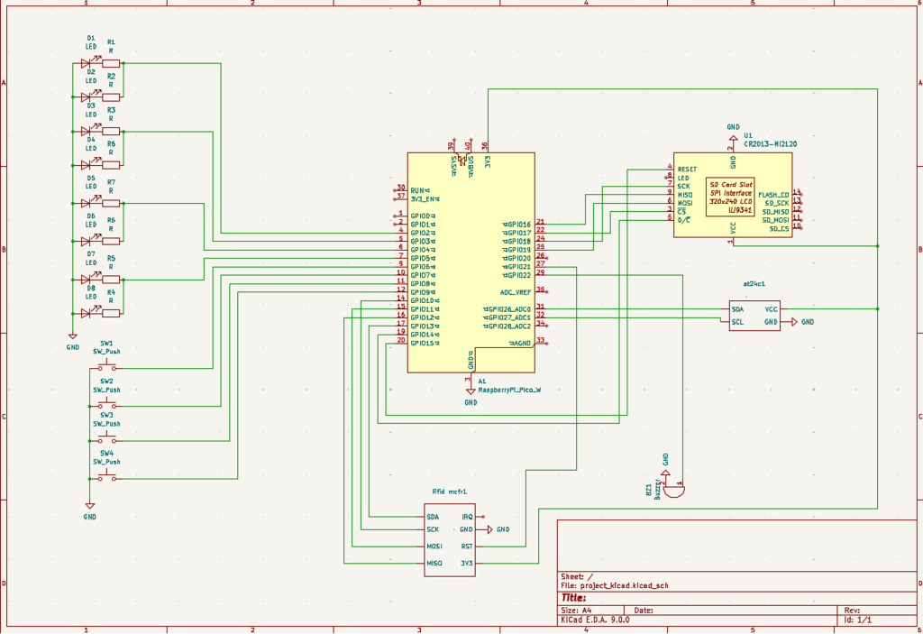
Task: Select LED symbol D8
Action: 86,313
